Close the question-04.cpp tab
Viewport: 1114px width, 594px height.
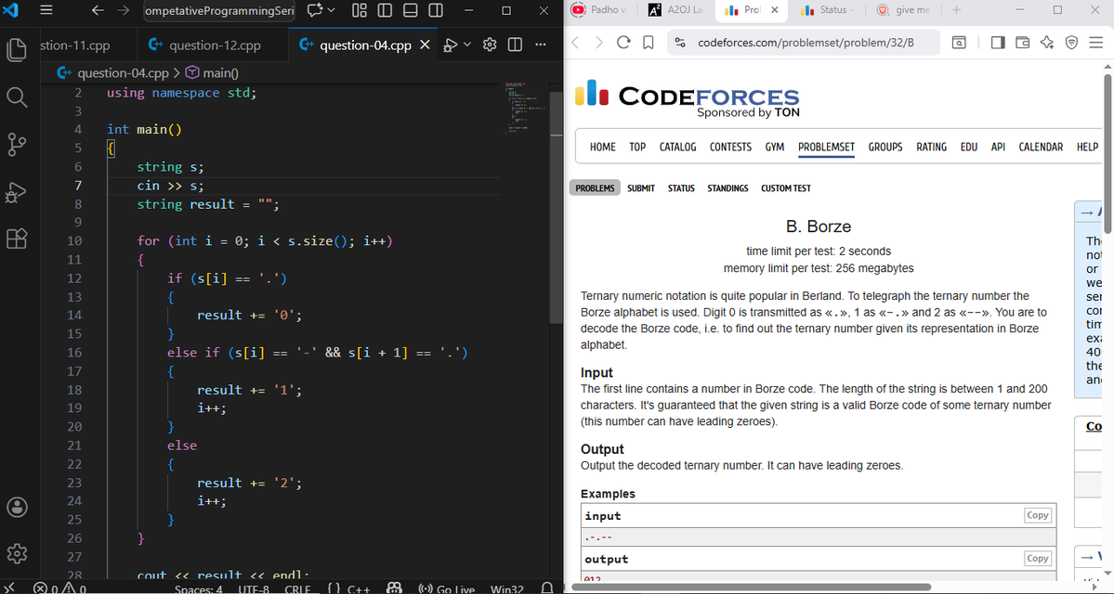(425, 45)
